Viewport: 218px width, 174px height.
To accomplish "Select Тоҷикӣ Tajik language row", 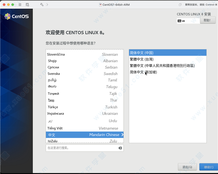I will 85,93.
